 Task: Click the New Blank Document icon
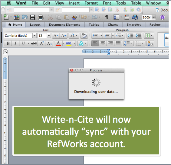click(6, 17)
